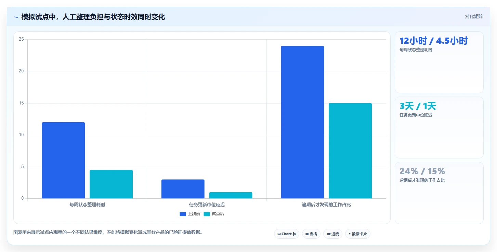Select the Chart.js tag chip
Viewport: 497px width, 252px height.
(x=287, y=234)
